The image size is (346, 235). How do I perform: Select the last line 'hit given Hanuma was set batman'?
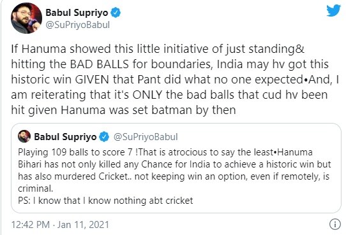123,110
